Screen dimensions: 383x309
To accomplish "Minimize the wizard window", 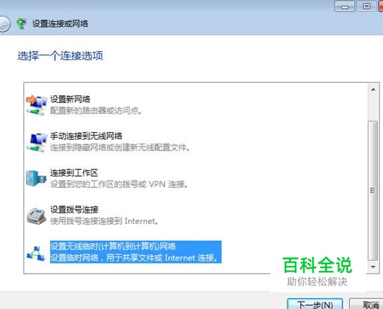I will tap(344, 7).
